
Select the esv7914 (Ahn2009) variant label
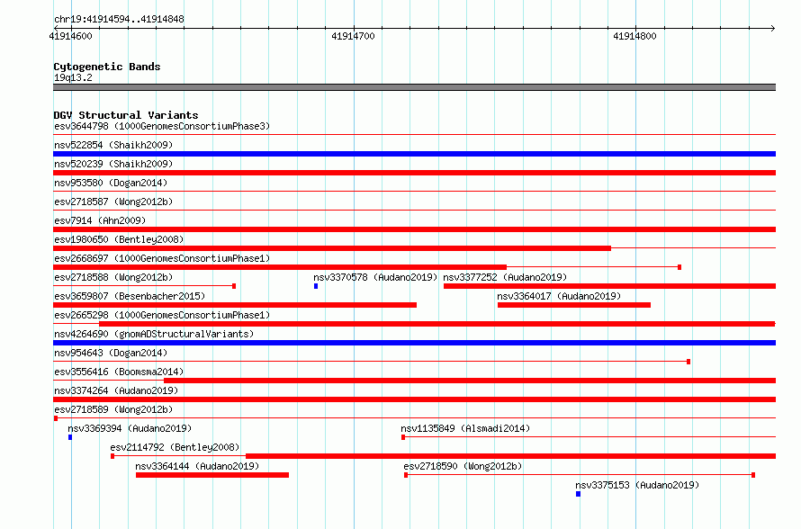point(100,220)
